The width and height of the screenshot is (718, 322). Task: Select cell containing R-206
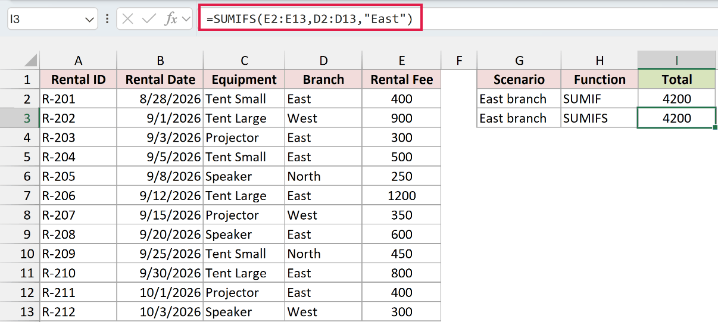click(79, 195)
